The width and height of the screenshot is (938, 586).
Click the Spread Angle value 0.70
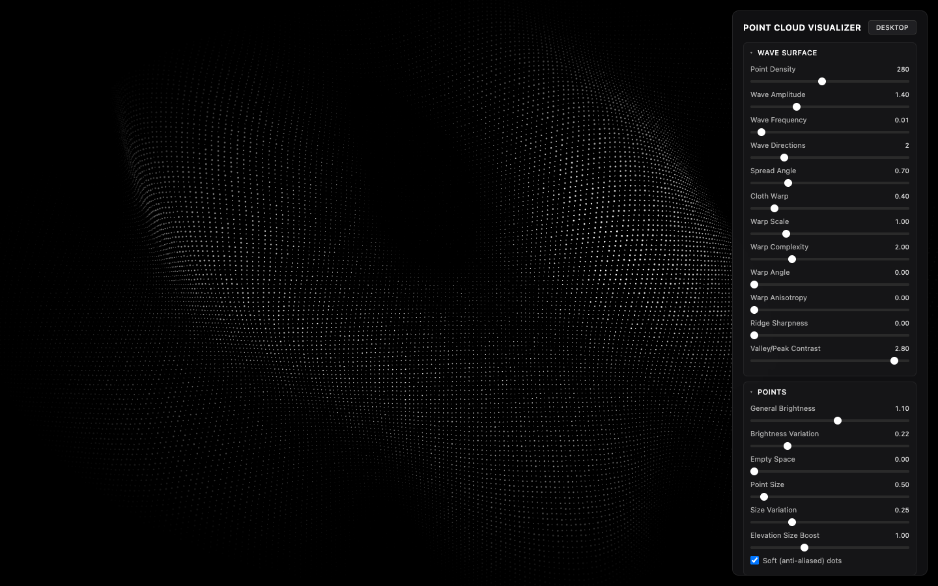point(902,171)
